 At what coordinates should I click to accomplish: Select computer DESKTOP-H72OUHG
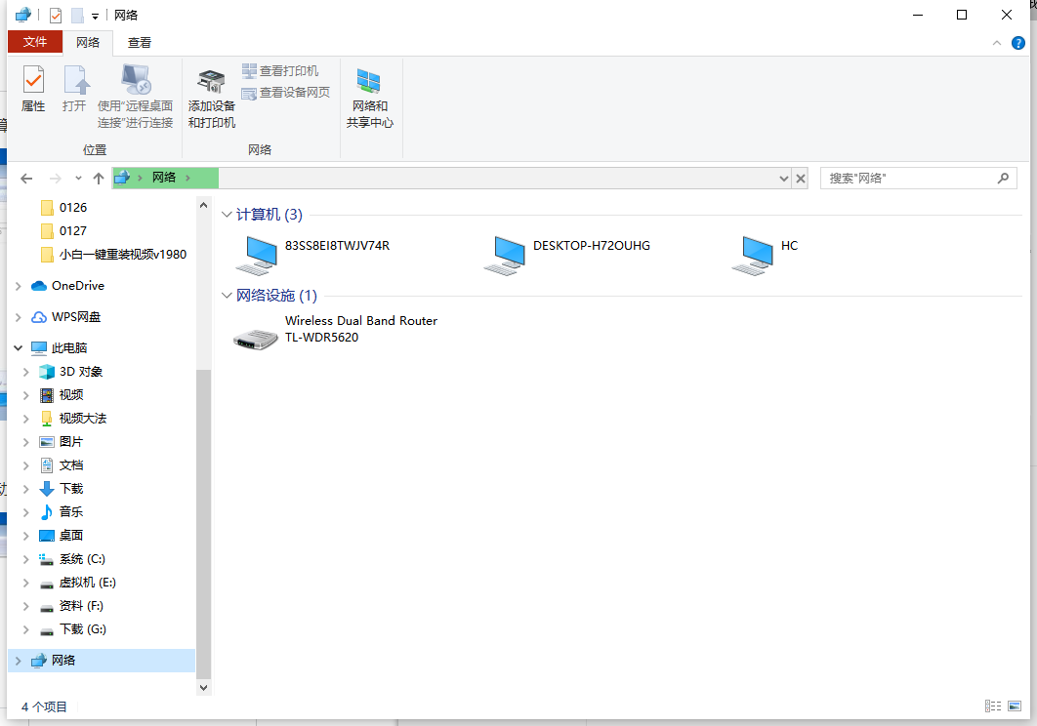(567, 255)
